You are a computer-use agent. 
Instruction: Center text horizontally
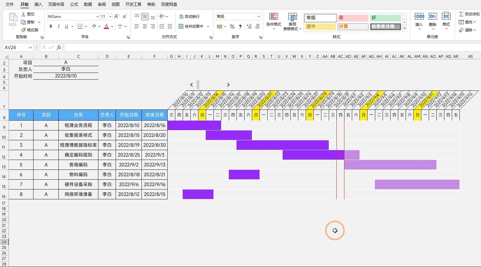[x=145, y=26]
